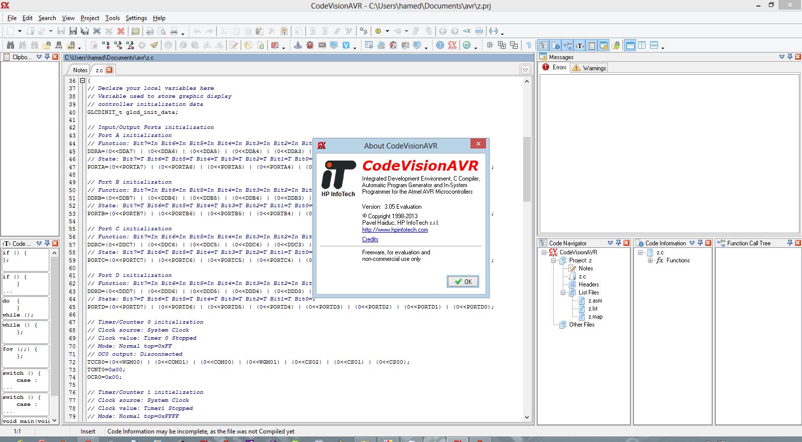Screen dimensions: 802x442
Task: Click the Save file toolbar icon
Action: (x=61, y=31)
